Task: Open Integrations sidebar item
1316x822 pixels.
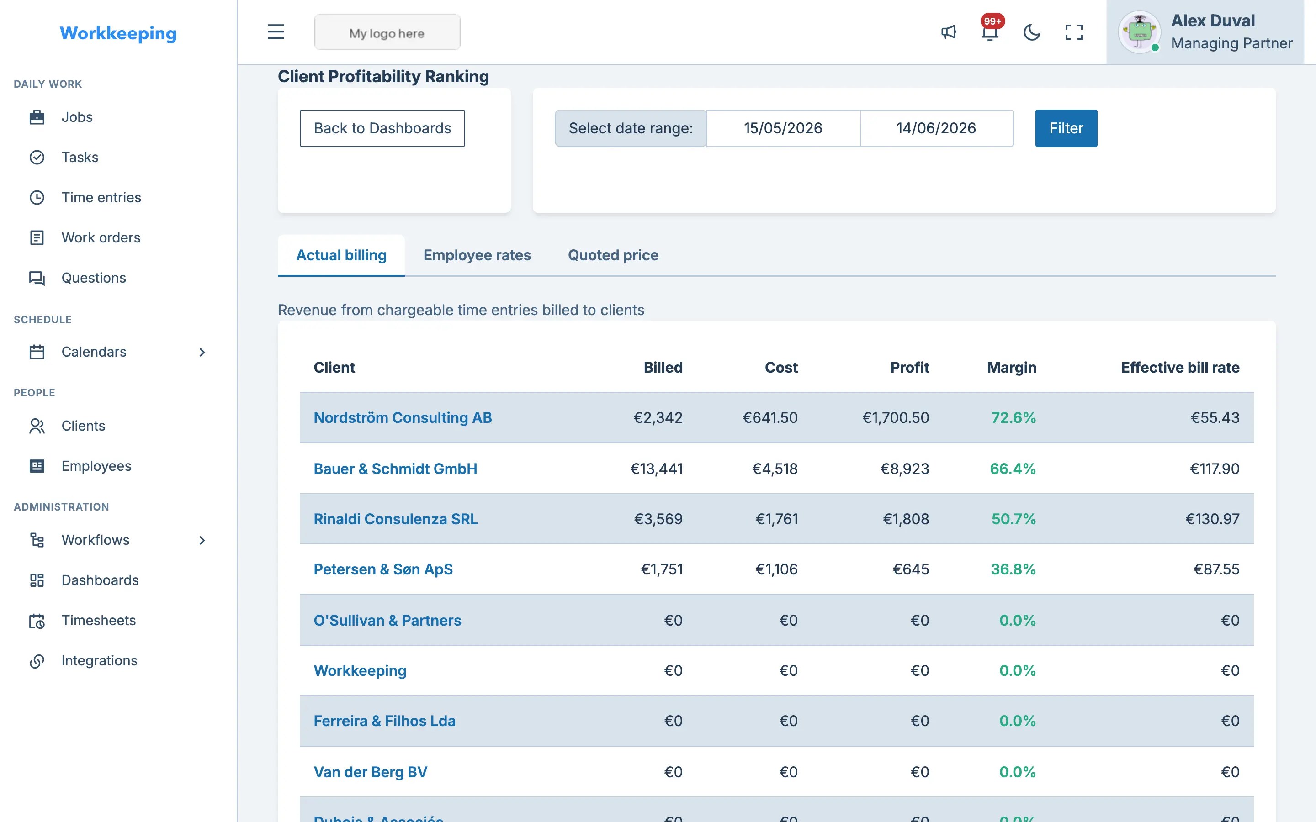Action: coord(99,660)
